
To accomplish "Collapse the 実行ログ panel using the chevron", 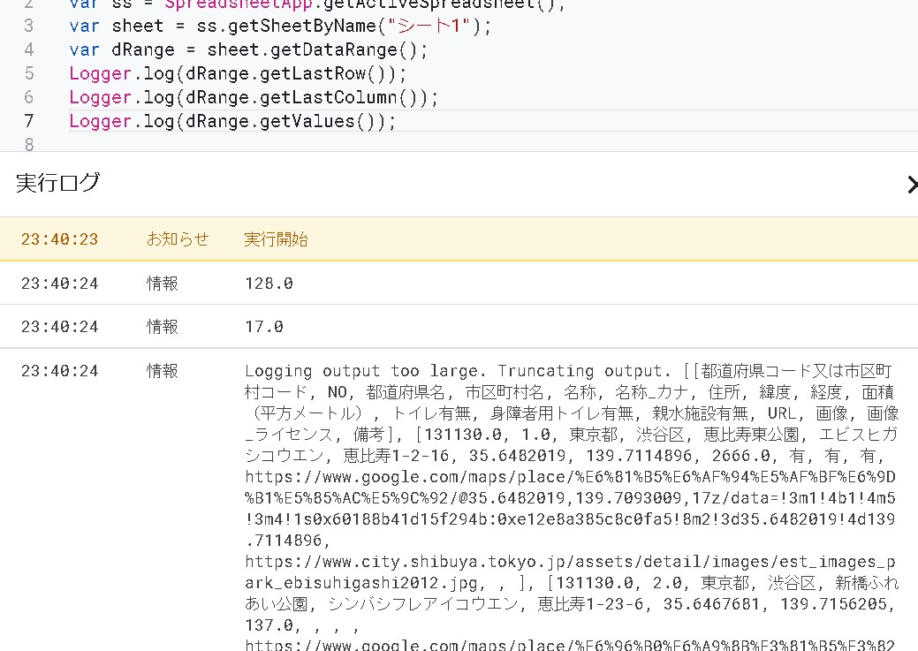I will pyautogui.click(x=912, y=185).
